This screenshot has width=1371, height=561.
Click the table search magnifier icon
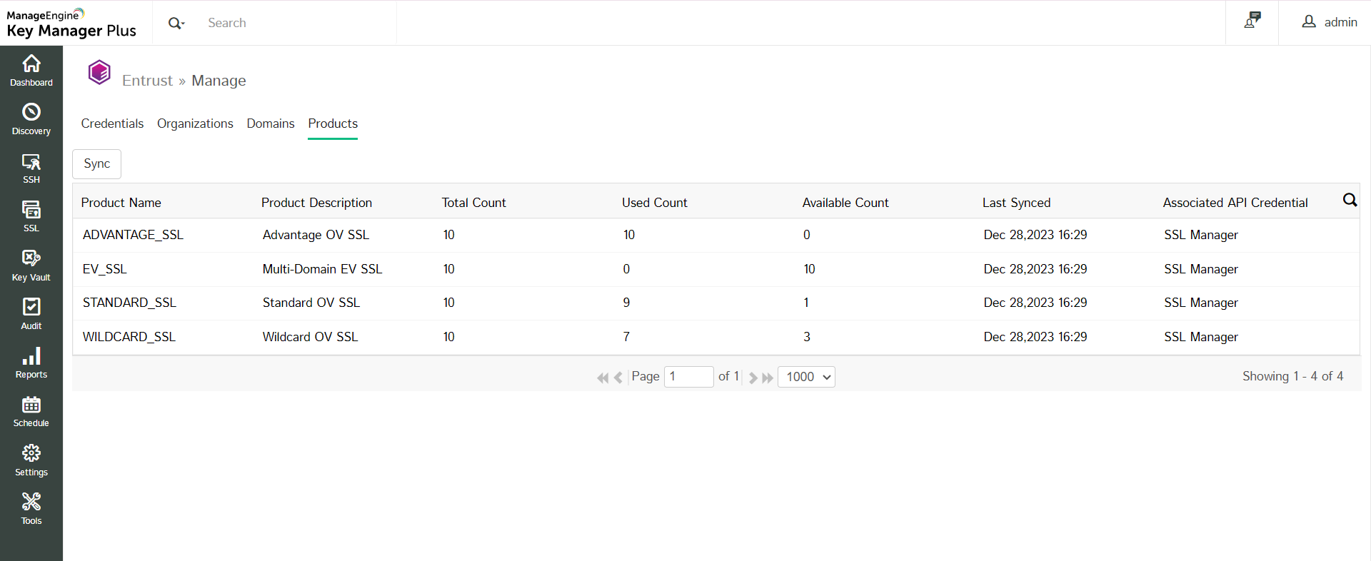click(1350, 200)
